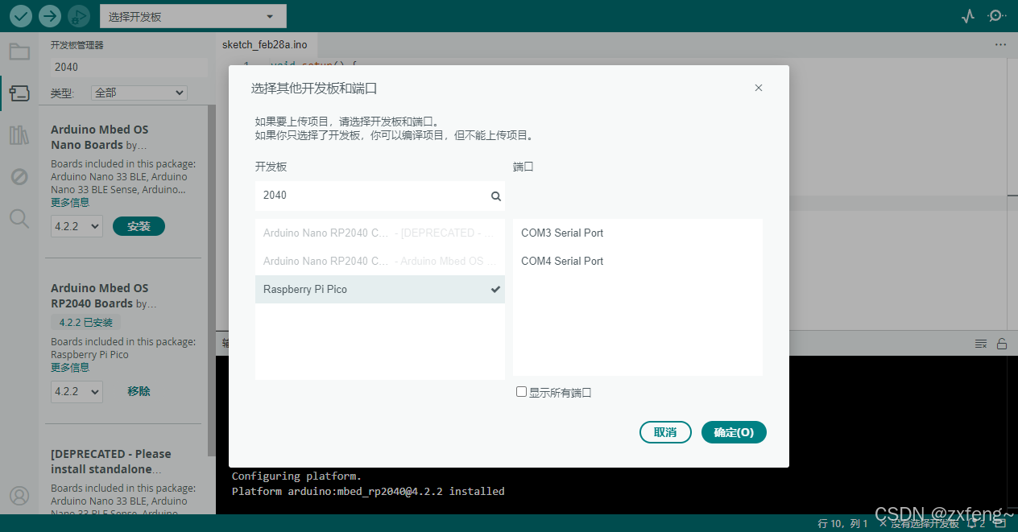This screenshot has height=532, width=1018.
Task: Click the Upload arrow button
Action: tap(50, 15)
